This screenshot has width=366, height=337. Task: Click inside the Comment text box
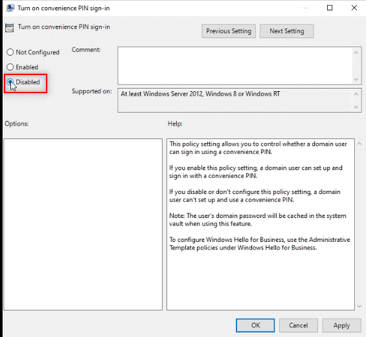click(x=235, y=65)
